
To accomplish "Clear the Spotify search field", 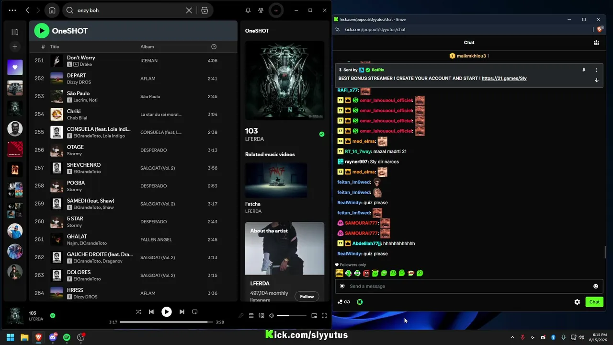I will [189, 10].
